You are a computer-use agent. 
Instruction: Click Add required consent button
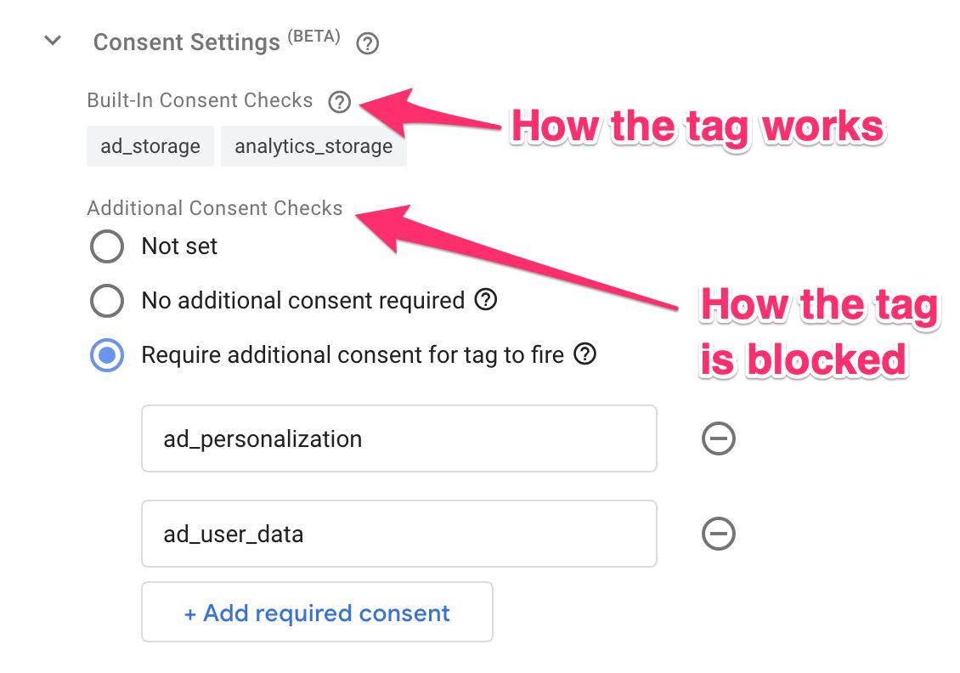(317, 612)
